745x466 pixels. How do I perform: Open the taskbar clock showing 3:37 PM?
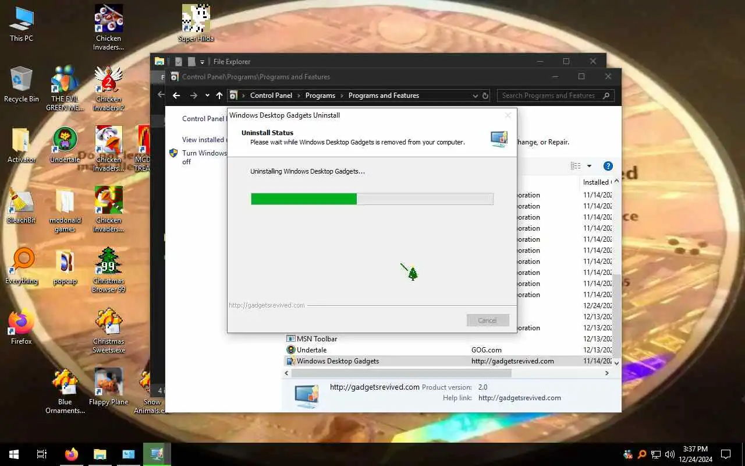click(x=695, y=454)
